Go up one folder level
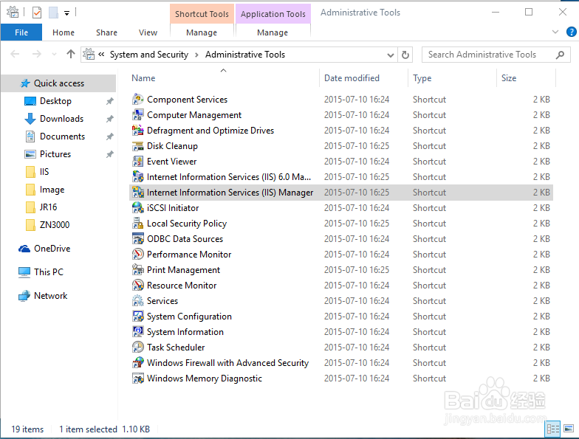This screenshot has width=579, height=439. coord(71,55)
